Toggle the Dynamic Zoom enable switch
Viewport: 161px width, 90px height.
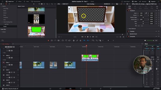point(128,34)
